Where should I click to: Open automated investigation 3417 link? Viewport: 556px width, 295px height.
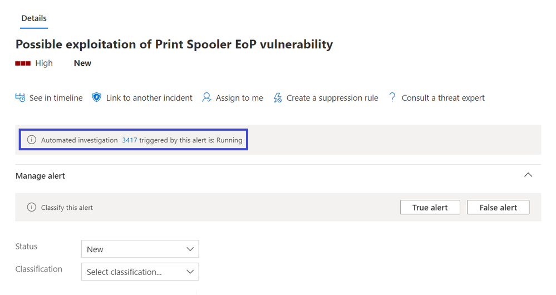pos(130,140)
